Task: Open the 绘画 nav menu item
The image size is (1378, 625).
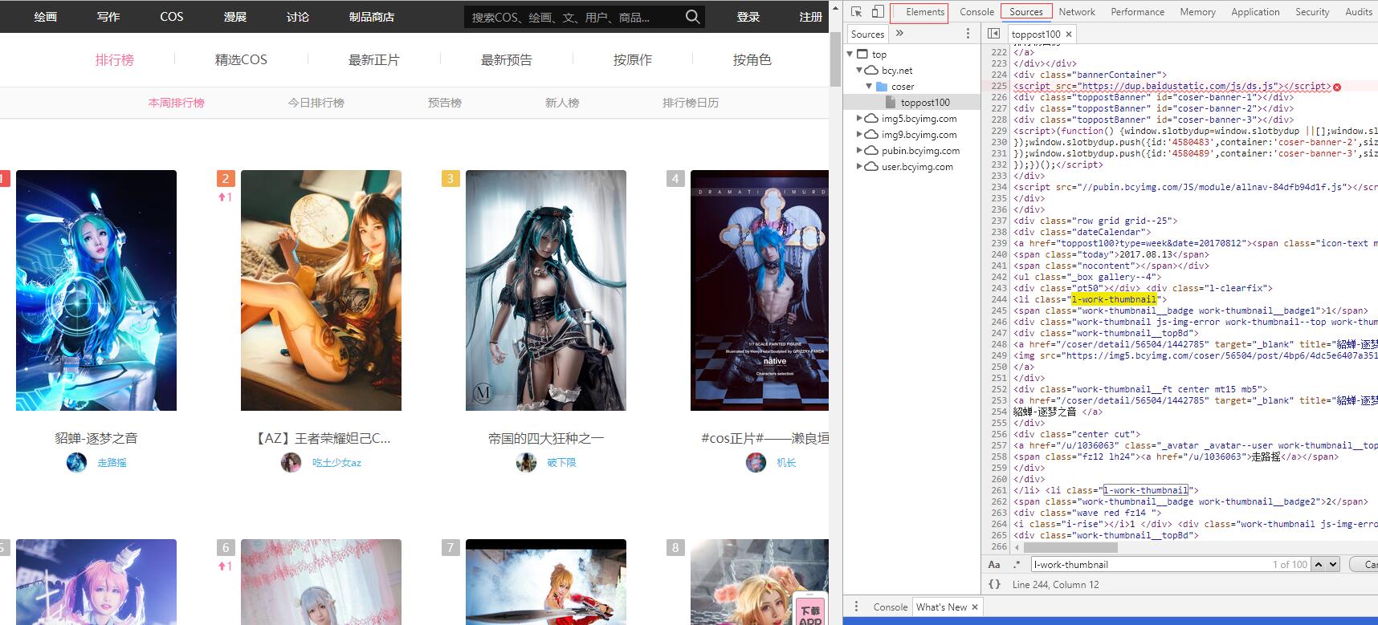Action: click(46, 16)
